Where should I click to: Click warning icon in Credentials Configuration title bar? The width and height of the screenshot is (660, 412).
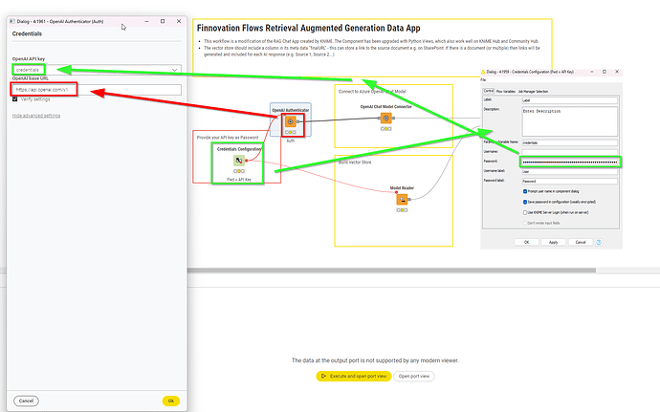[x=483, y=72]
